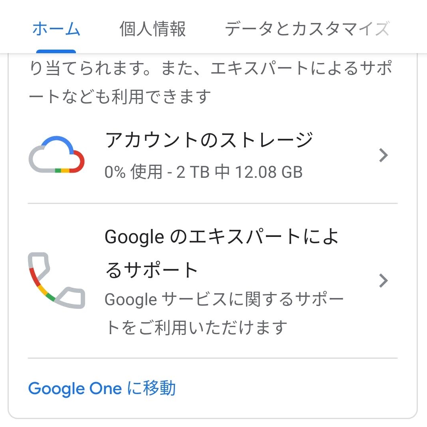427x427 pixels.
Task: Expand アカウントのストレージ with its chevron arrow
Action: (x=383, y=155)
